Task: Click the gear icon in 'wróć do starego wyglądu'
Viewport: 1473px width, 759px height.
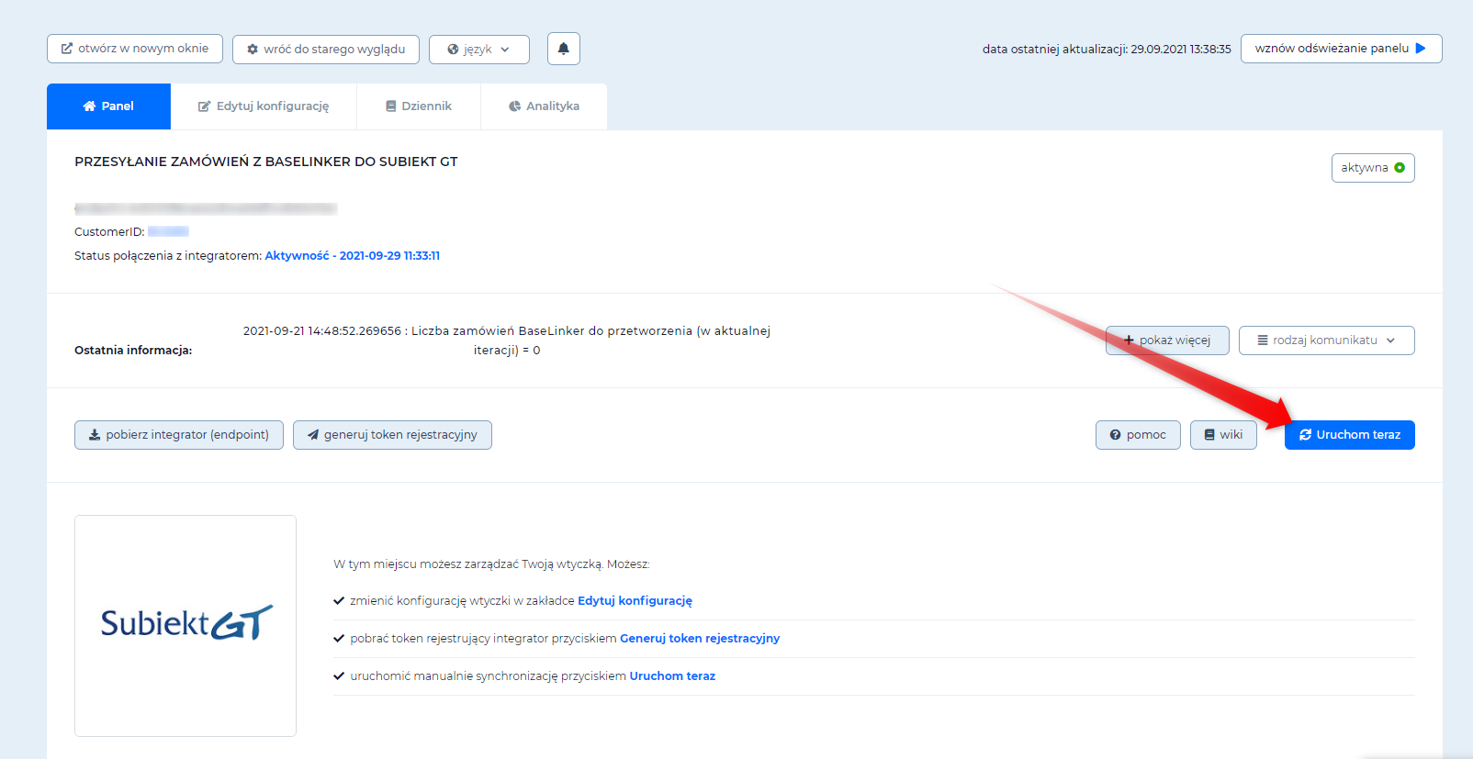Action: [253, 50]
